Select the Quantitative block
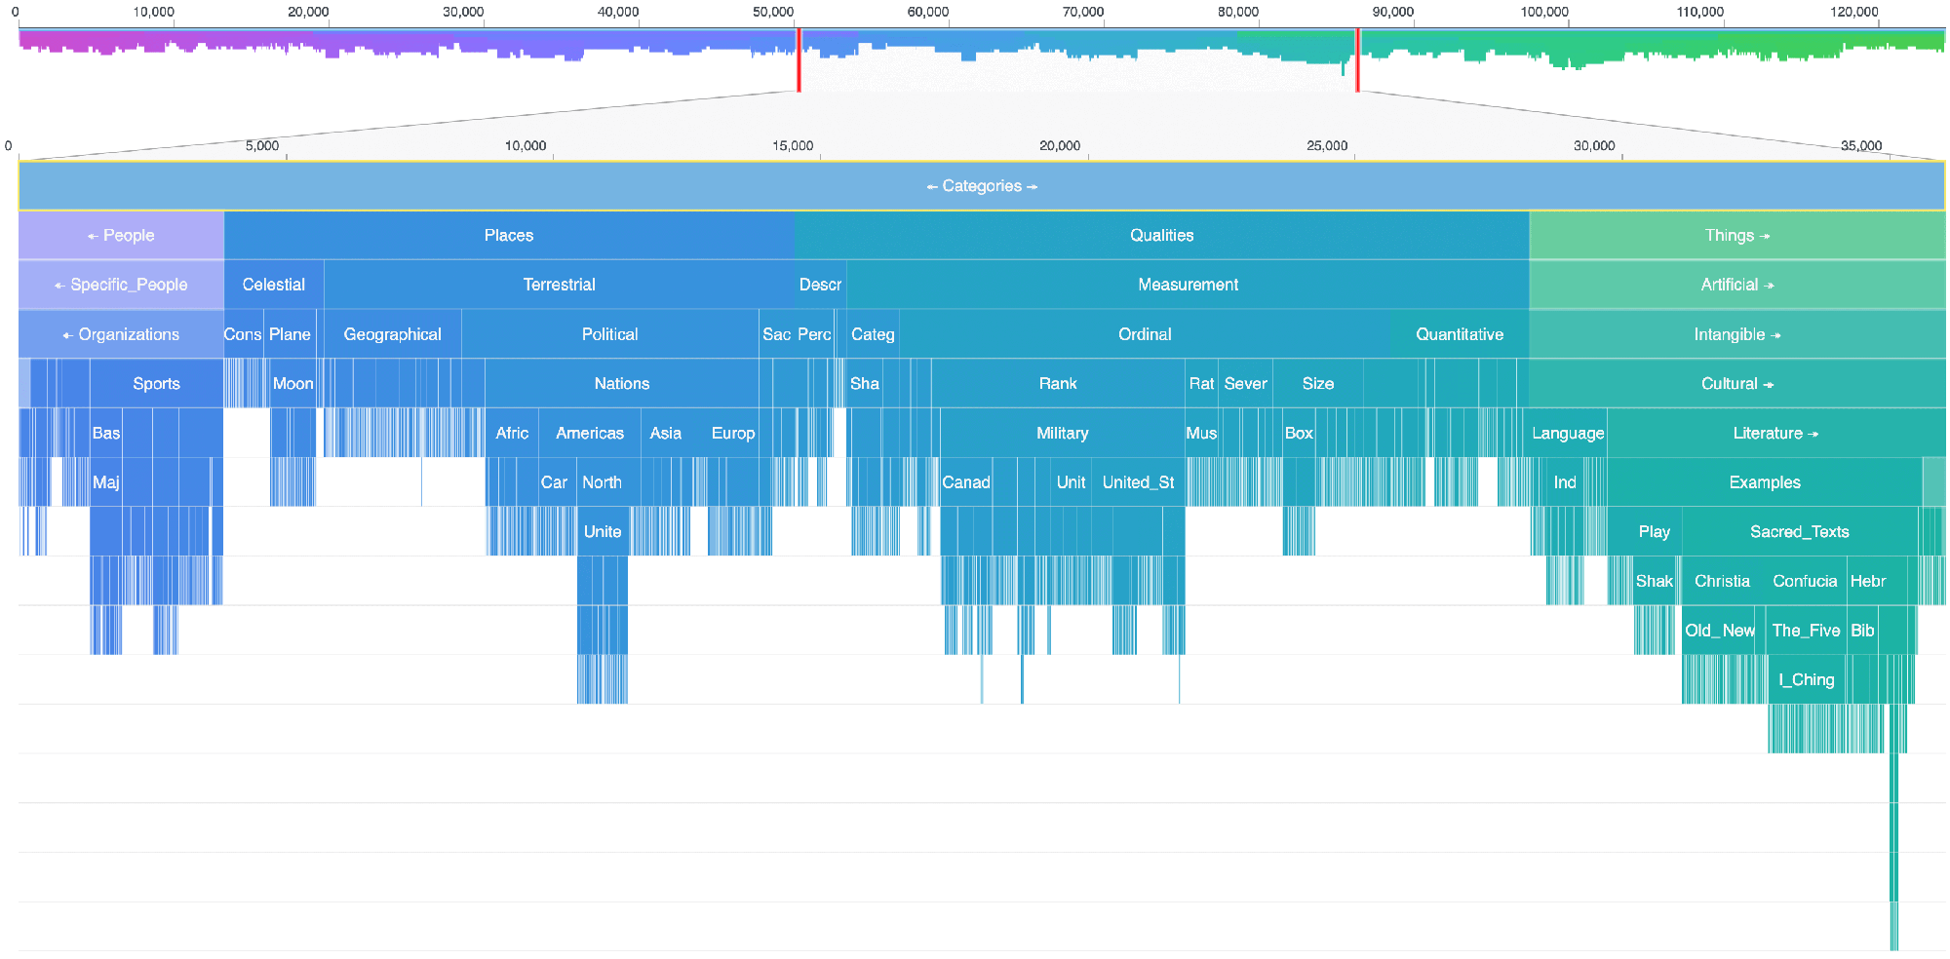This screenshot has height=959, width=1950. (x=1459, y=334)
